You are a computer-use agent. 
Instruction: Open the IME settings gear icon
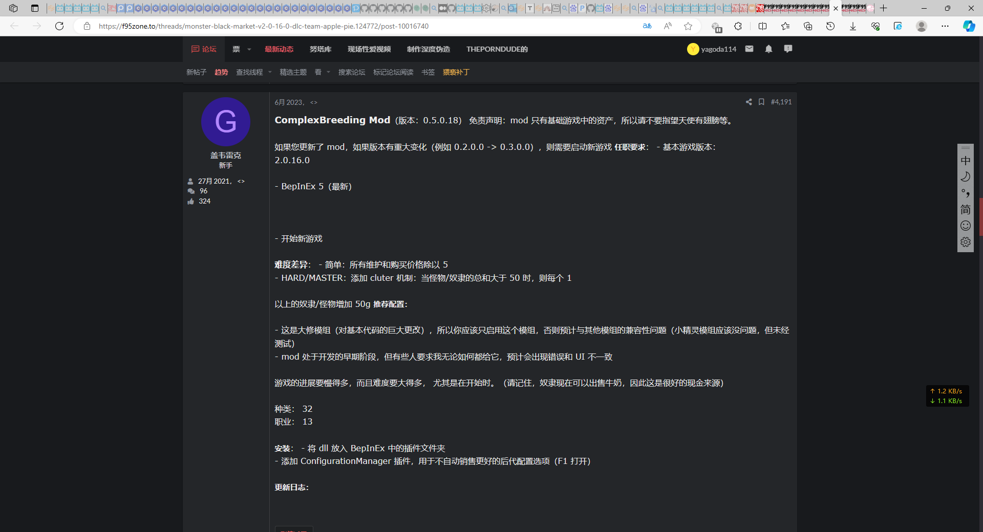[x=966, y=242]
